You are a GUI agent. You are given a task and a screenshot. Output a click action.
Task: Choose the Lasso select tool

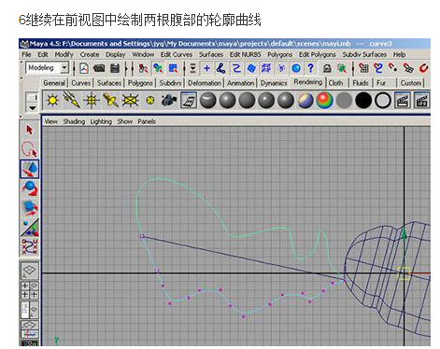tap(30, 149)
